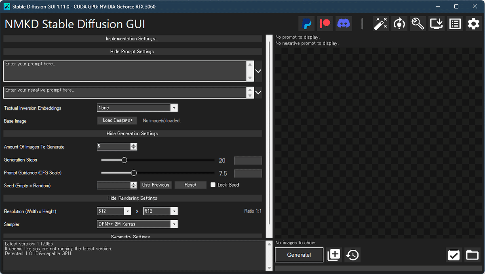485x274 pixels.
Task: Open Implementation Settings
Action: pyautogui.click(x=132, y=38)
